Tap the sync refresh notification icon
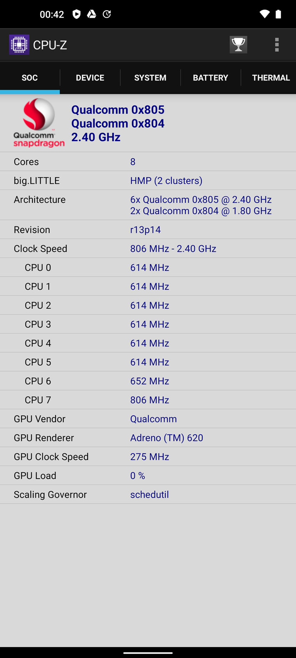 coord(107,14)
